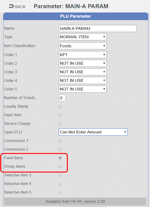The image size is (150, 207).
Task: Tick the Hash Item checkbox
Action: [60, 115]
